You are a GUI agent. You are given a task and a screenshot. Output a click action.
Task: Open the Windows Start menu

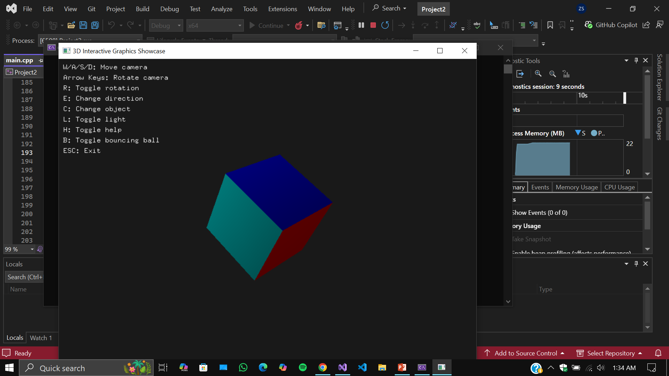9,368
